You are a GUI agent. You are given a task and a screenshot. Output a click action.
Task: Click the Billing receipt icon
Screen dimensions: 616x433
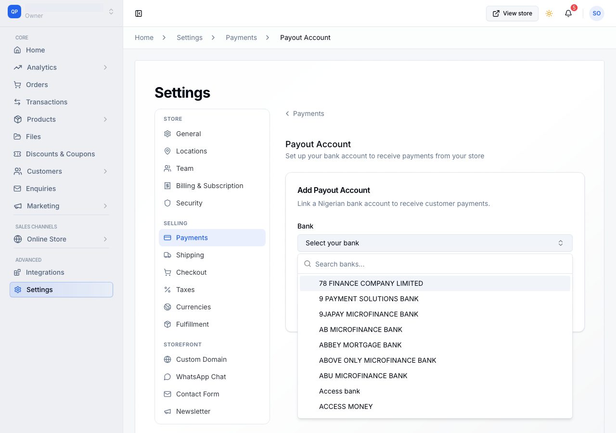click(x=167, y=186)
